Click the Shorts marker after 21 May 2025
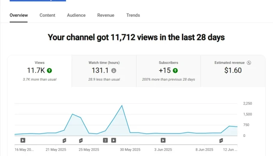 tap(64, 140)
